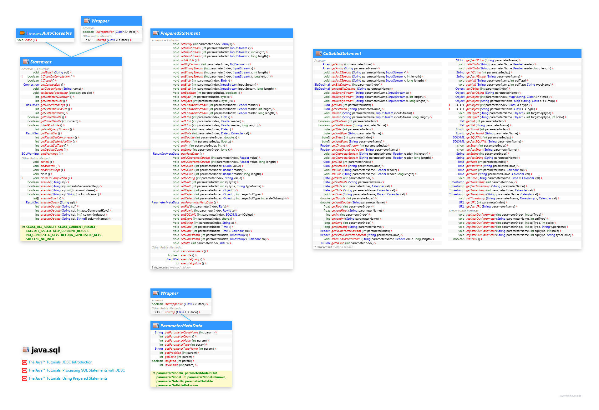Click addBatch (String sql) in Statement
Image resolution: width=599 pixels, height=410 pixels.
55,72
